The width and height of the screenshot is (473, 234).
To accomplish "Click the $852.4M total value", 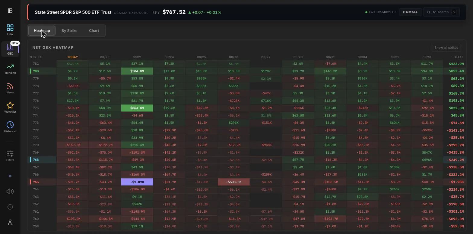I will [456, 71].
